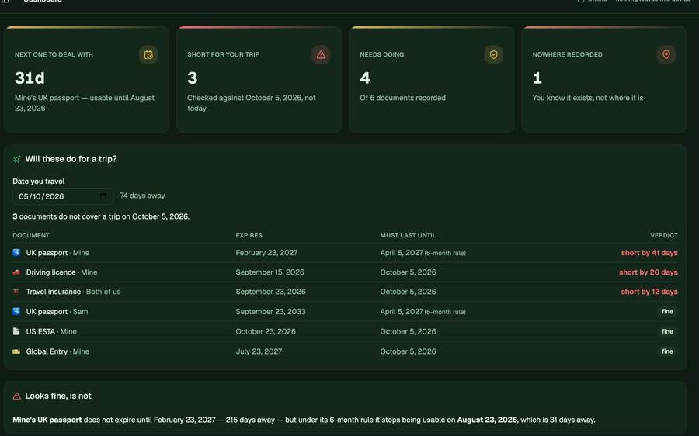
Task: Open the calendar picker icon in the travel date field
Action: tap(103, 196)
